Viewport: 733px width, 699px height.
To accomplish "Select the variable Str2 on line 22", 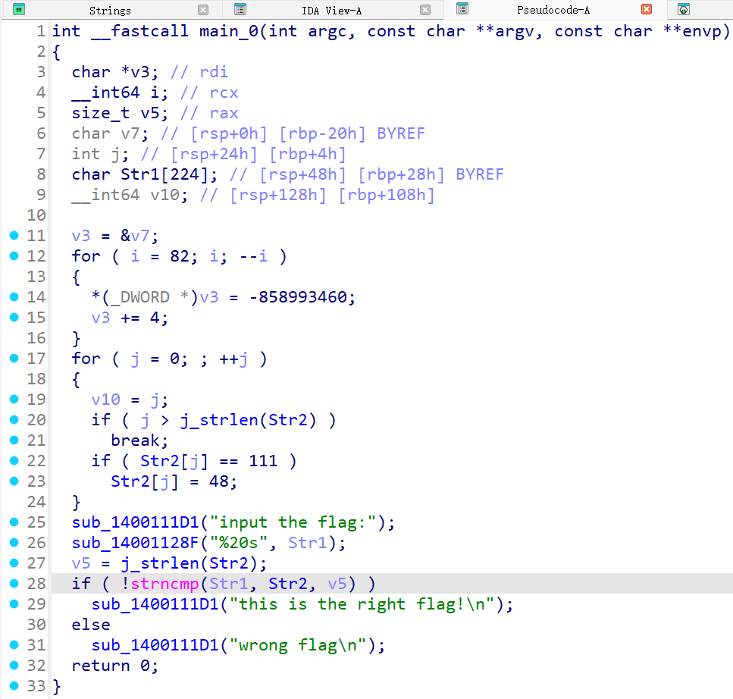I will tap(159, 460).
